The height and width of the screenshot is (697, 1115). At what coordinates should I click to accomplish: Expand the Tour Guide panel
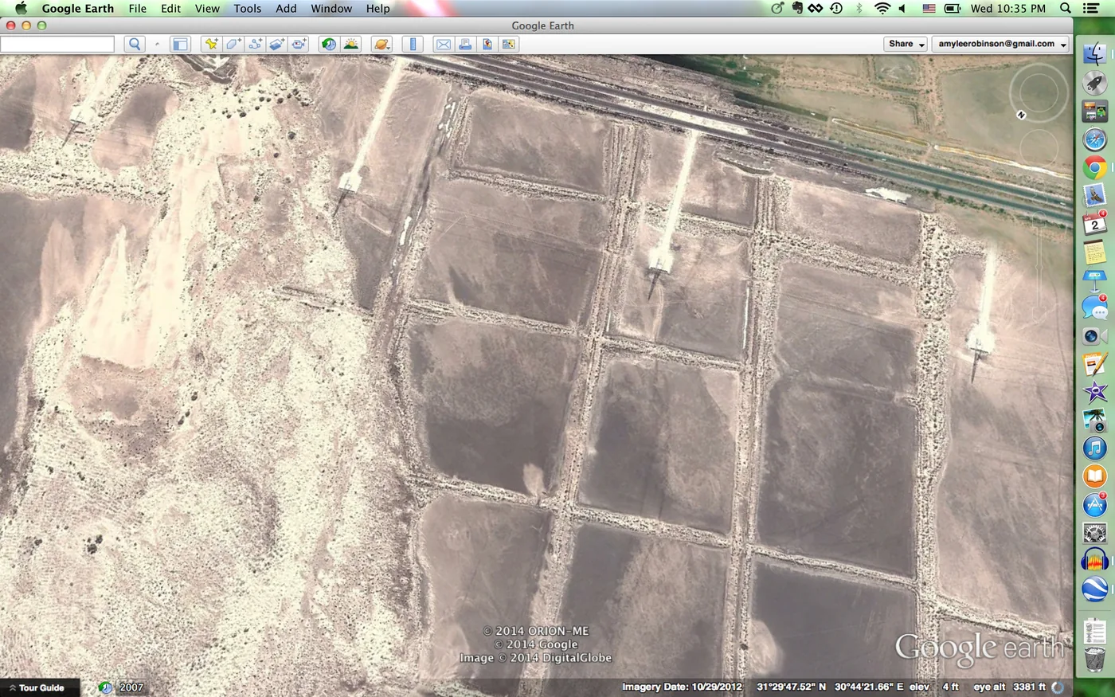(x=40, y=687)
